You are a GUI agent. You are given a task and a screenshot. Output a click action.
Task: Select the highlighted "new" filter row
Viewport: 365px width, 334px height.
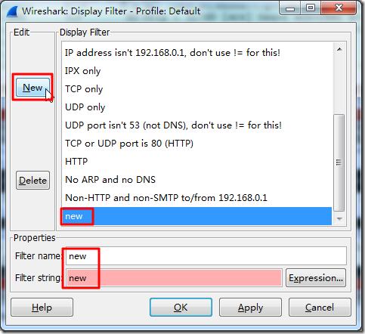pos(196,216)
